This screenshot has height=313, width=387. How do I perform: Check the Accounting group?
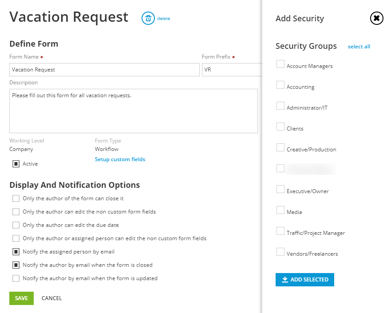tap(280, 85)
